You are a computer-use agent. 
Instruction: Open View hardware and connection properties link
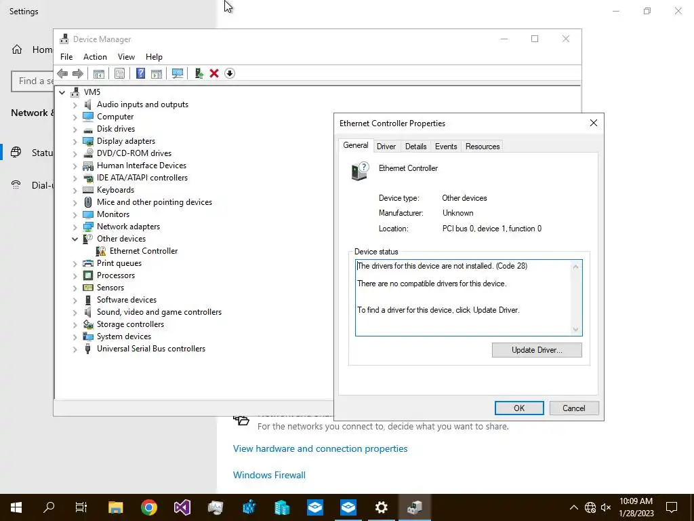[320, 448]
